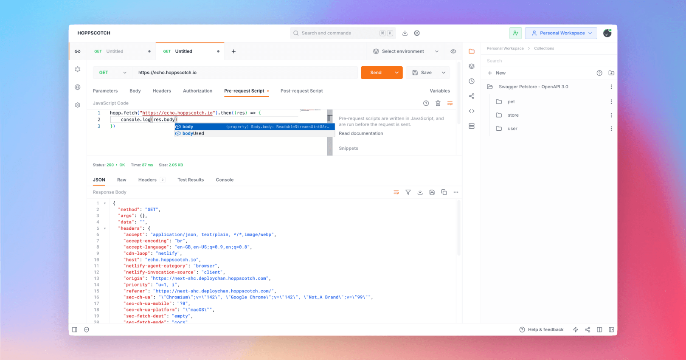This screenshot has width=686, height=360.
Task: Copy the response body
Action: pos(444,192)
